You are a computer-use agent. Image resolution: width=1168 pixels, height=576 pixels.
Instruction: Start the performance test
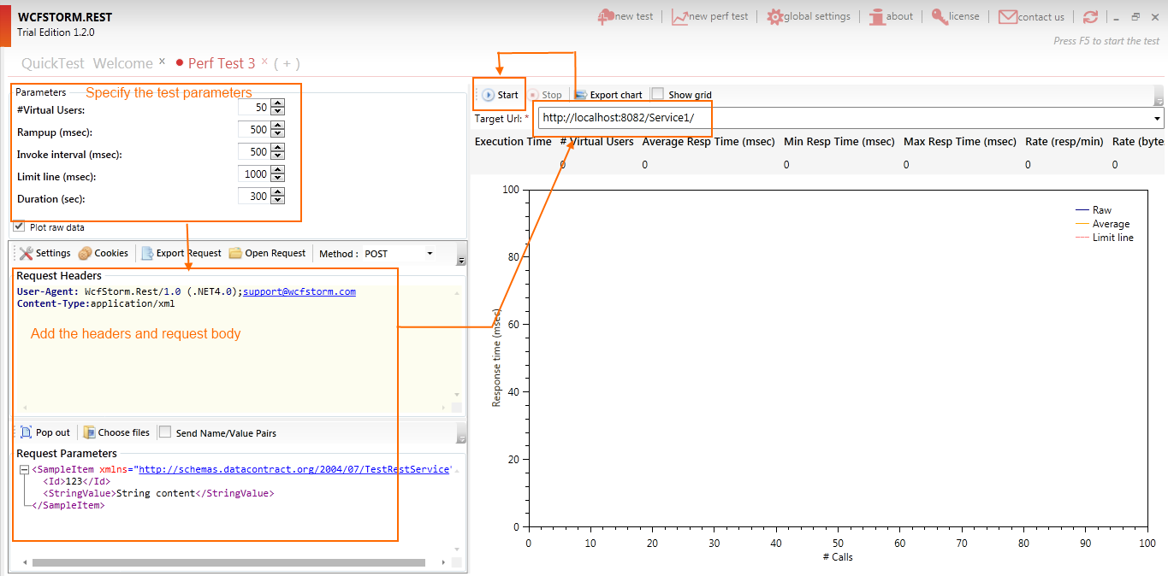tap(500, 95)
